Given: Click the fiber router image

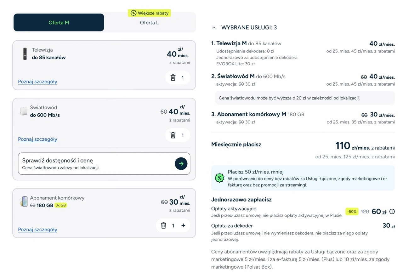Looking at the screenshot, I should (x=24, y=111).
